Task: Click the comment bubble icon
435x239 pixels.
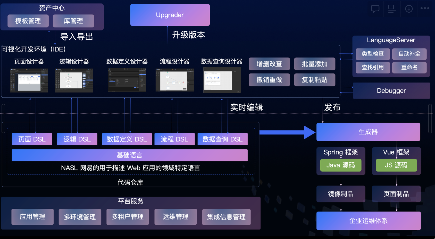Action: point(375,9)
